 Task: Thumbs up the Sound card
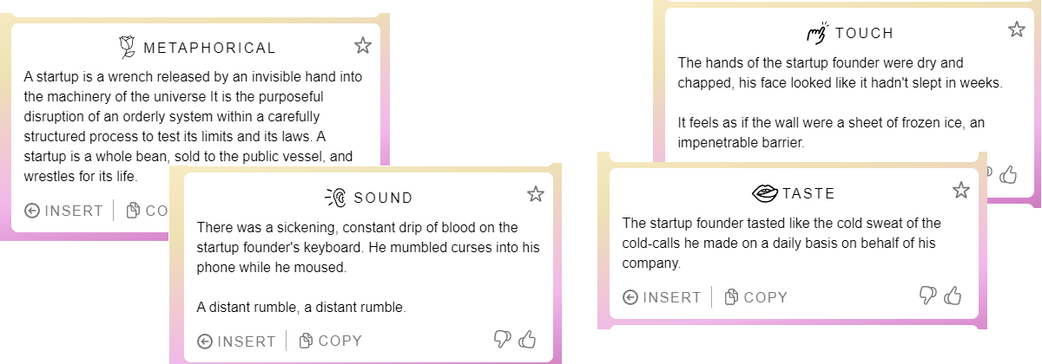click(x=527, y=340)
